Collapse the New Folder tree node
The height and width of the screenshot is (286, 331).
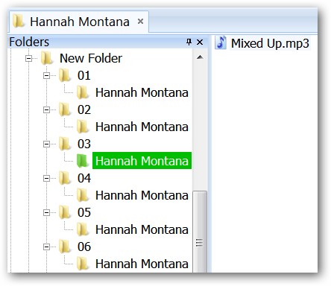click(x=29, y=59)
